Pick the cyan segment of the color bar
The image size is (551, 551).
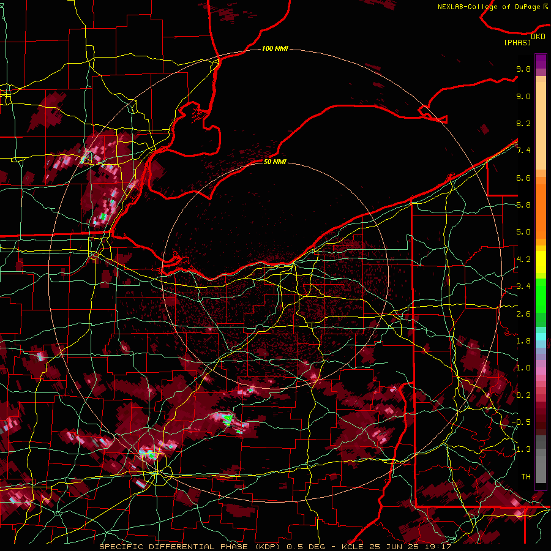541,337
